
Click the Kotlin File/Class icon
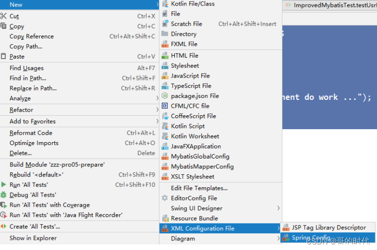click(x=165, y=4)
